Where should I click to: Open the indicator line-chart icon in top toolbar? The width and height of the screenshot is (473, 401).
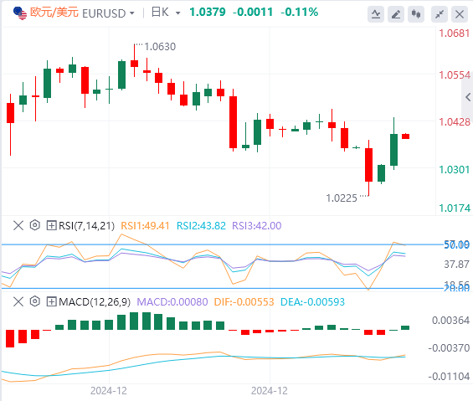point(376,14)
